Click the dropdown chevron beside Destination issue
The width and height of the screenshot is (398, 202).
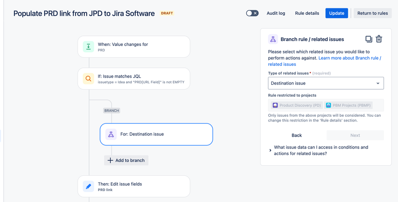378,83
